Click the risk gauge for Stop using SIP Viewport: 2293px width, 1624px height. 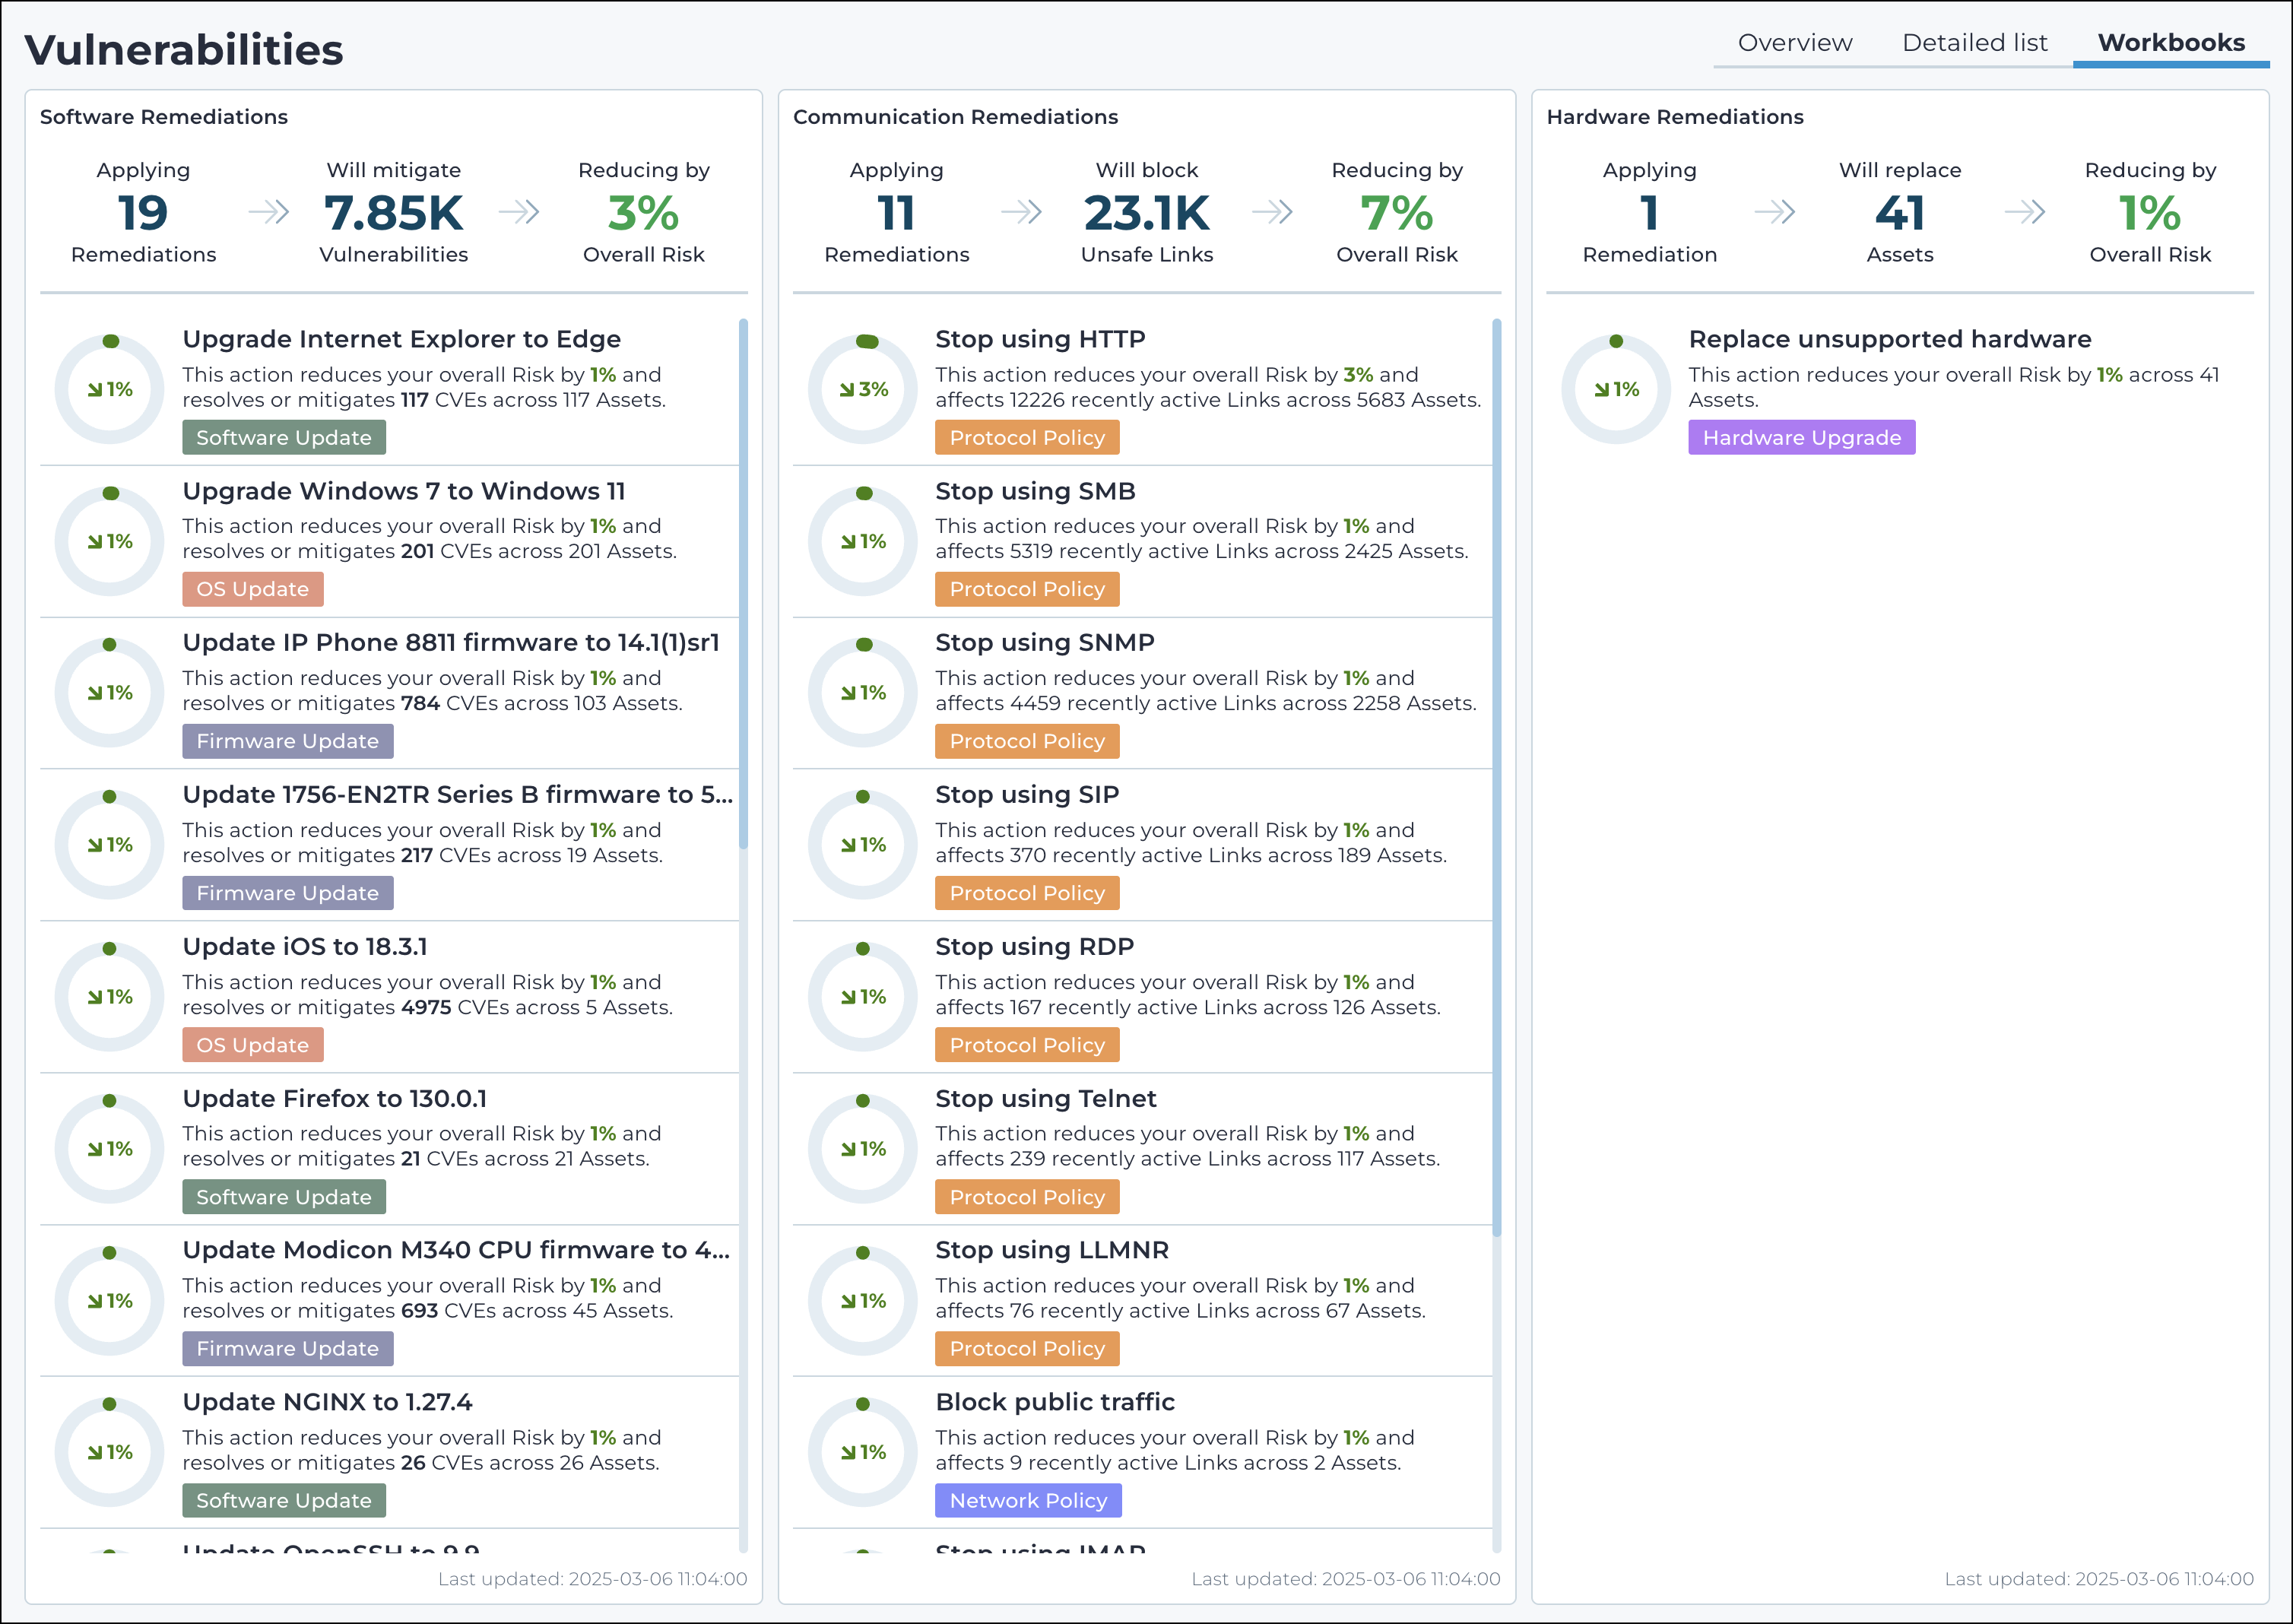coord(863,845)
